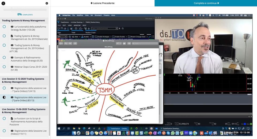Click Preview zoom in magnifier button
257x139 pixels.
point(70,43)
